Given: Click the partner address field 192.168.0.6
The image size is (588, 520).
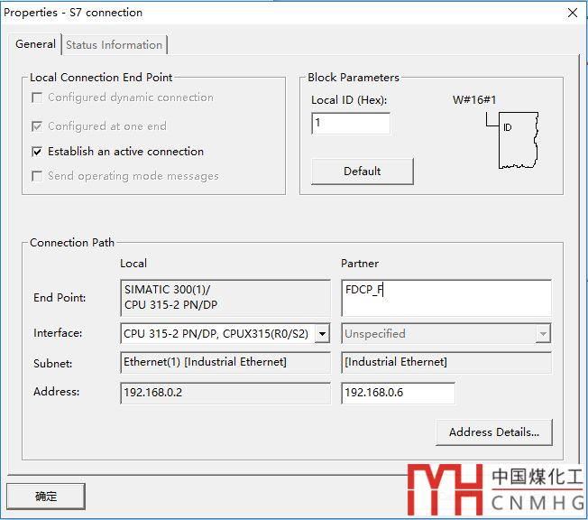Looking at the screenshot, I should point(399,393).
